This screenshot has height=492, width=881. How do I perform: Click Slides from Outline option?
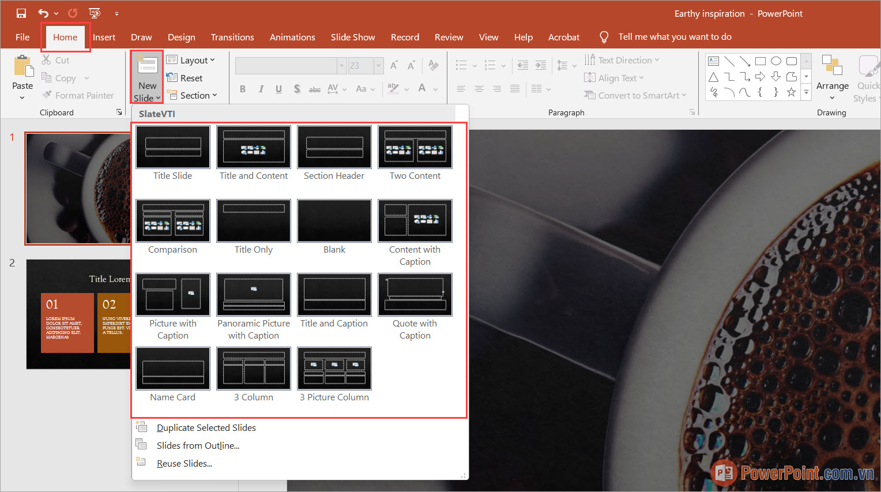pyautogui.click(x=198, y=445)
